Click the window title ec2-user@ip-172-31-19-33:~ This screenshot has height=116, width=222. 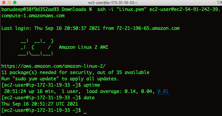pyautogui.click(x=113, y=2)
